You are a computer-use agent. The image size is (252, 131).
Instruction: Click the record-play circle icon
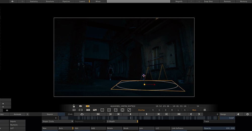[81, 106]
